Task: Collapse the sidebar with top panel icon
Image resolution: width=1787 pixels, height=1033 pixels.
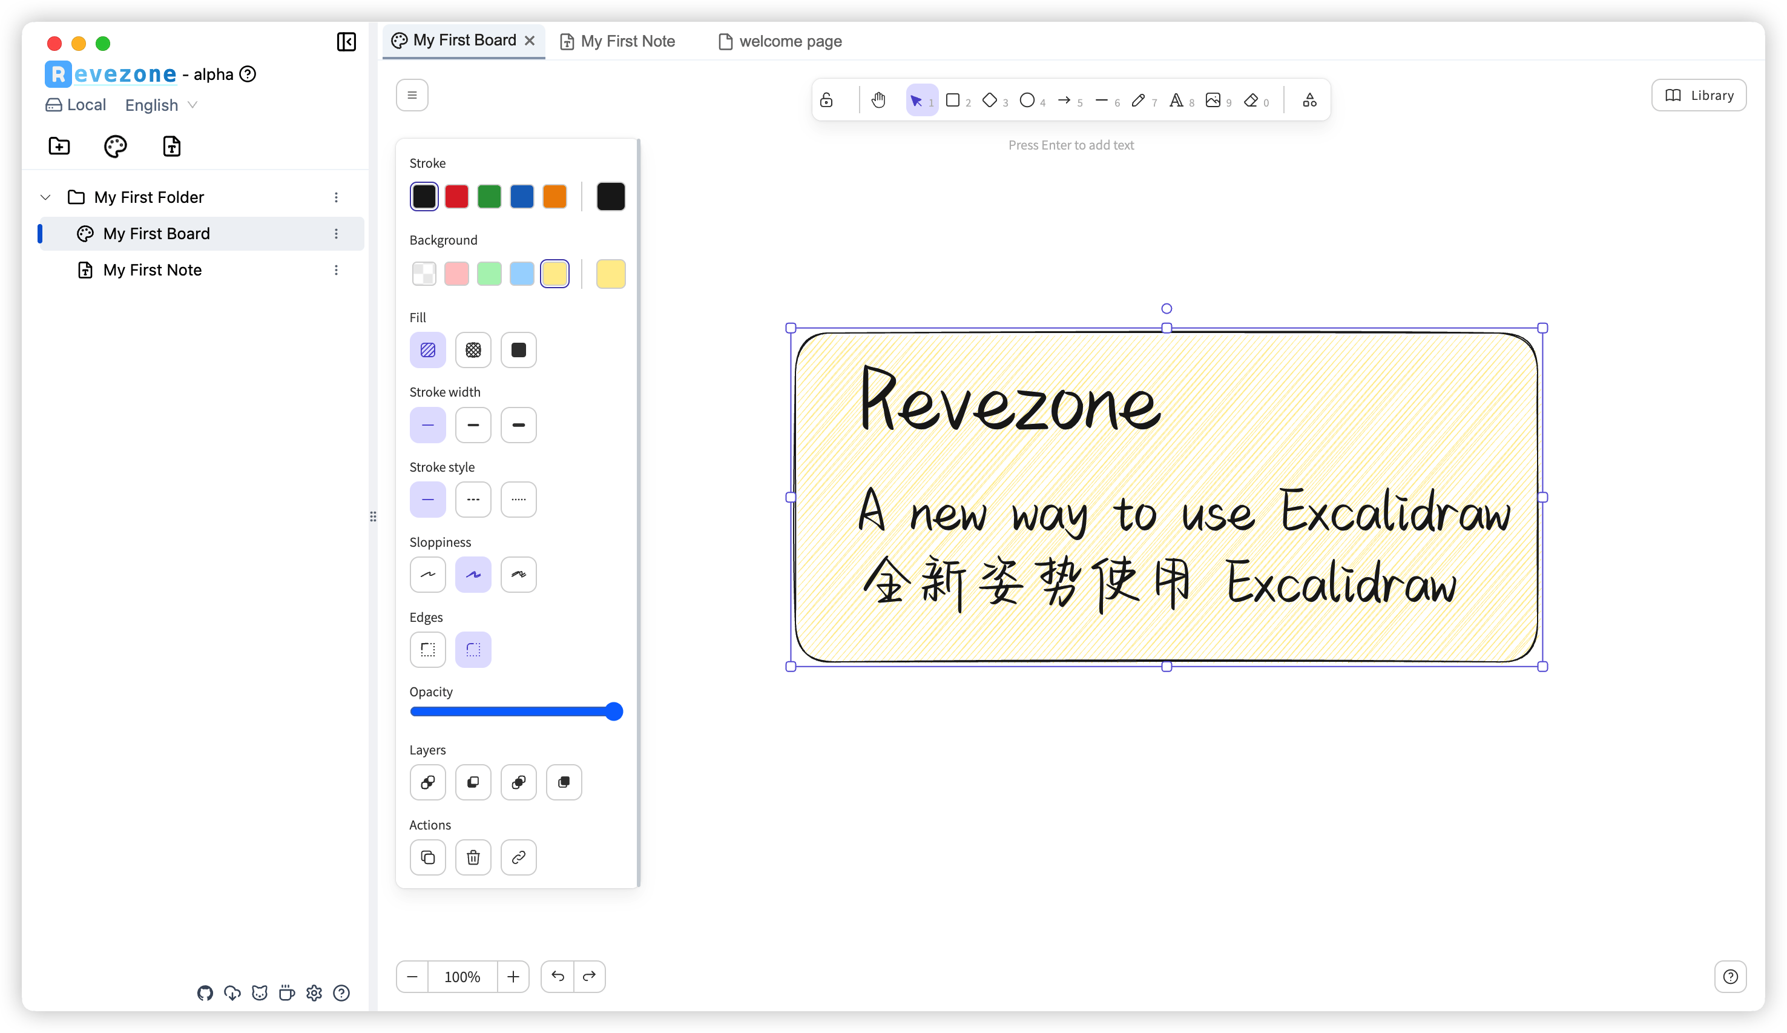Action: point(346,42)
